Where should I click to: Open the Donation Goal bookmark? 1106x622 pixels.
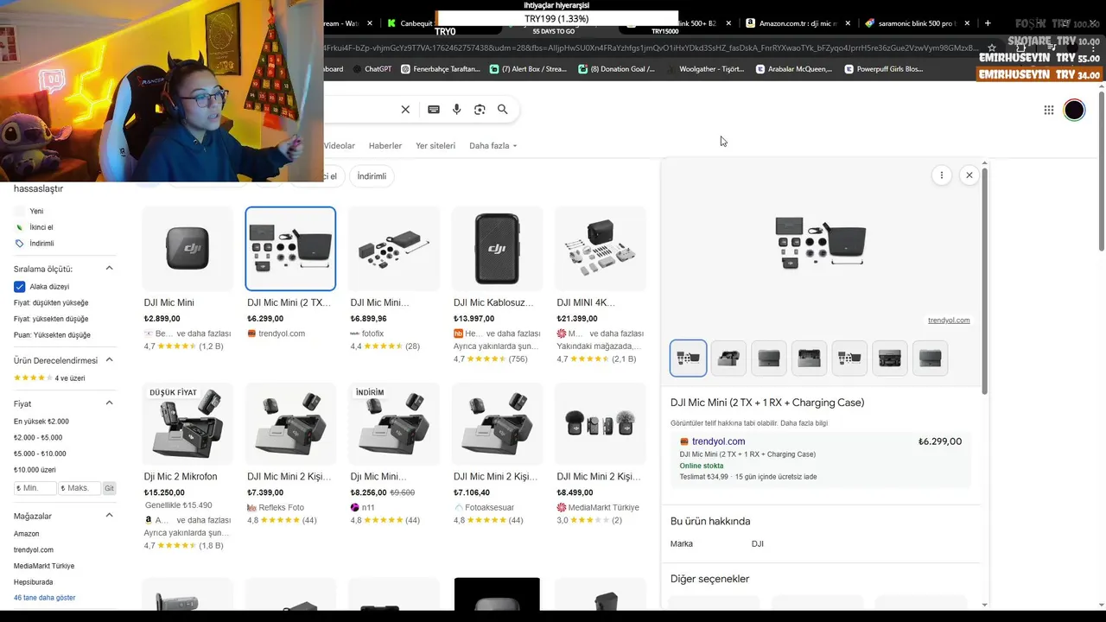[617, 69]
